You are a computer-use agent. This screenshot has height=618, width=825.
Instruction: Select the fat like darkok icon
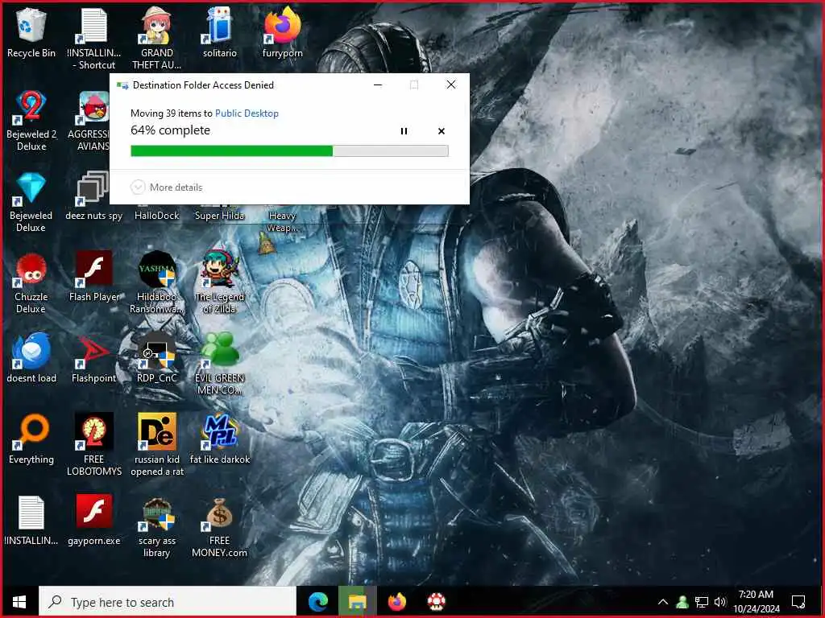[220, 439]
